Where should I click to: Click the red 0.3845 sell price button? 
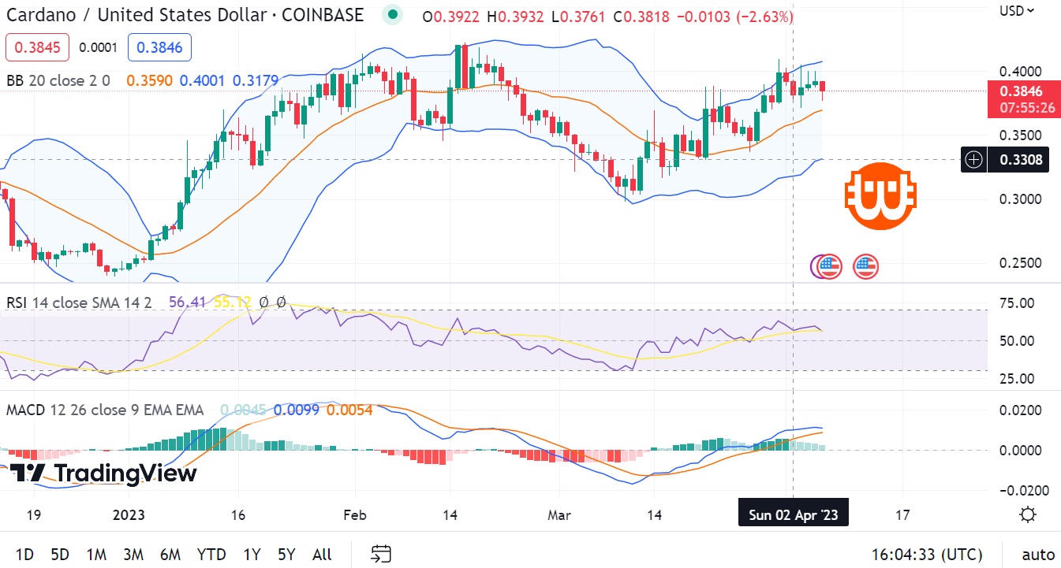pos(37,48)
